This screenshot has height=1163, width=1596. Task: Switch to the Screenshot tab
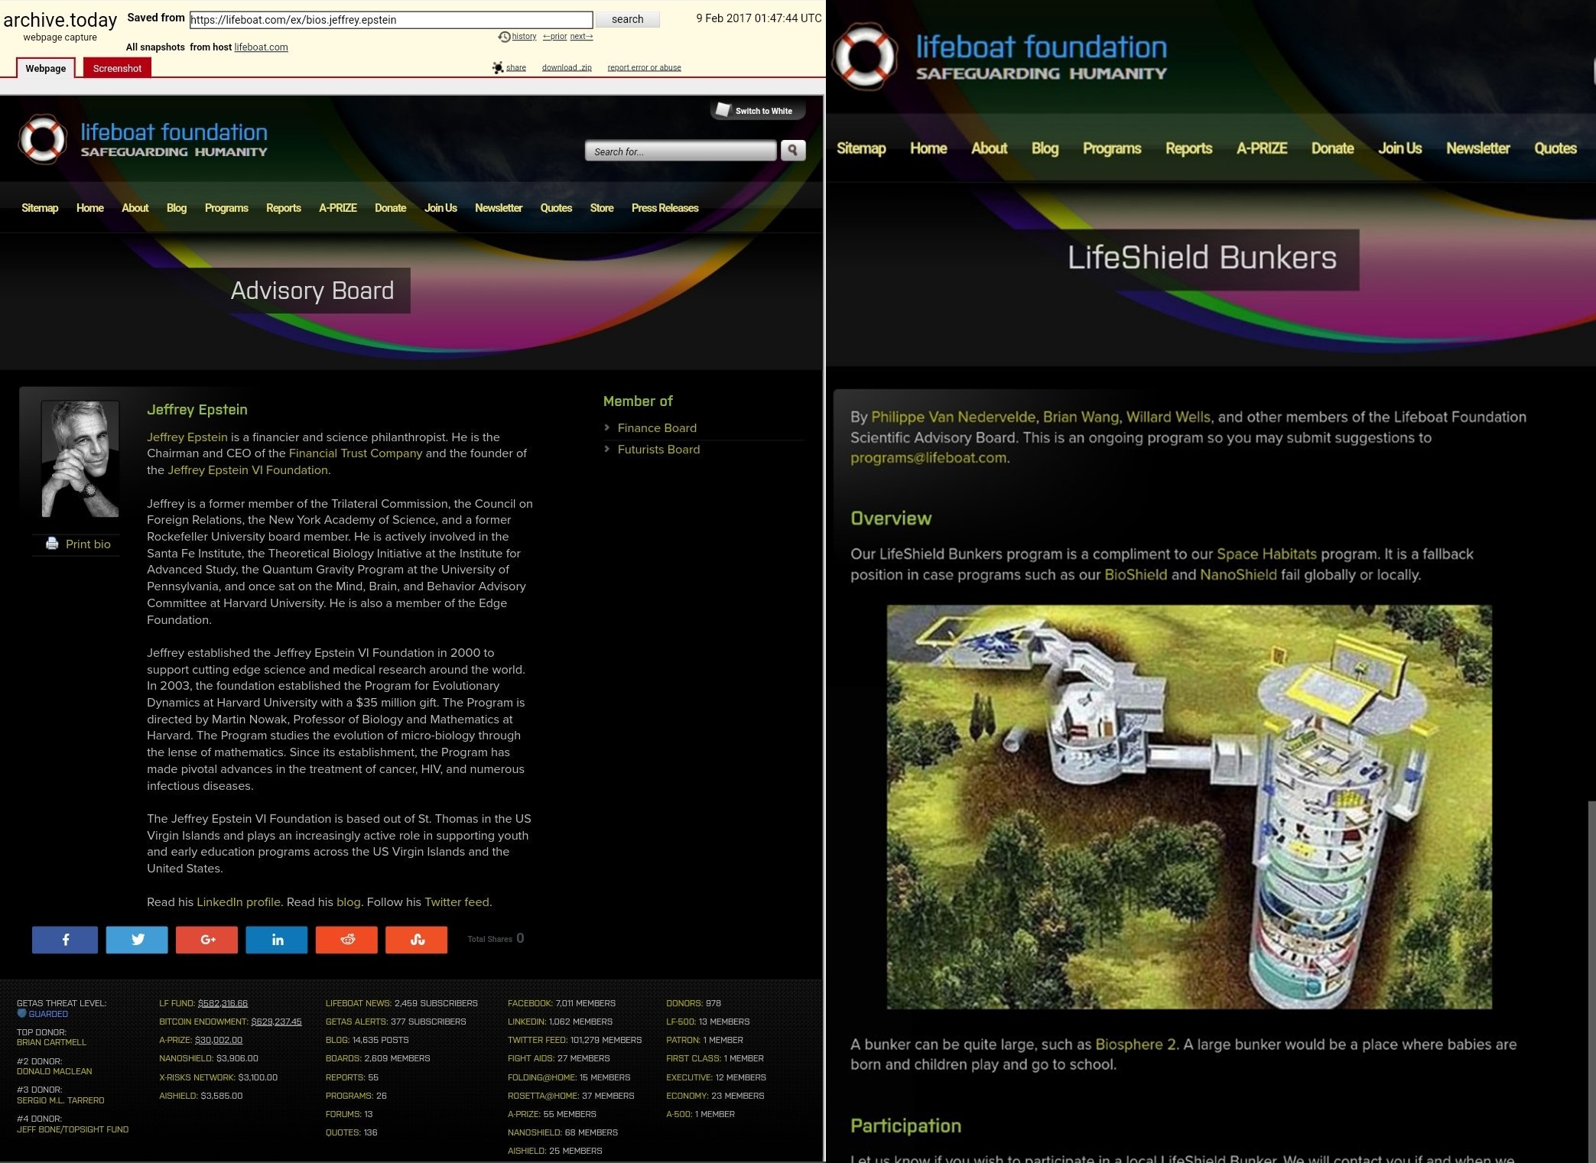click(x=117, y=68)
